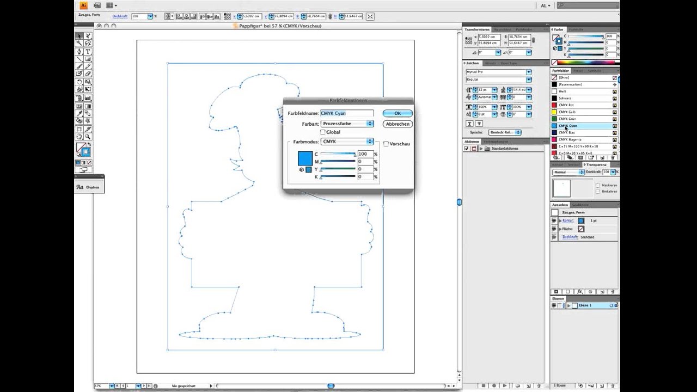Image resolution: width=697 pixels, height=392 pixels.
Task: Select the Artboard tool
Action: (80, 128)
